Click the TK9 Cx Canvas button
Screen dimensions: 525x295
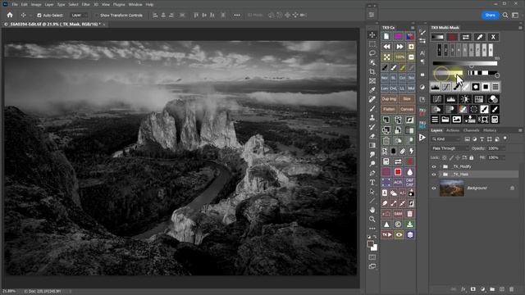pos(407,109)
